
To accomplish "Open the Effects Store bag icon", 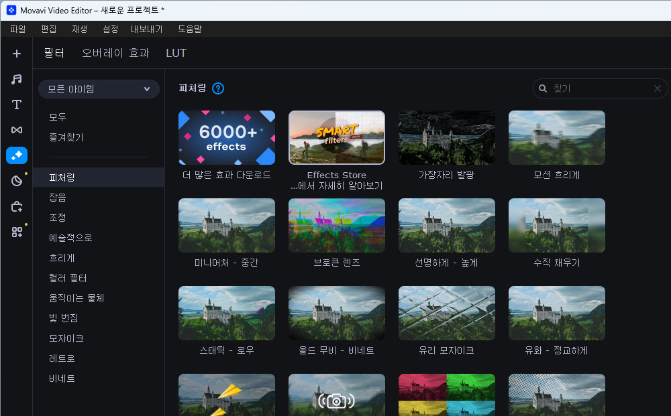I will click(17, 207).
